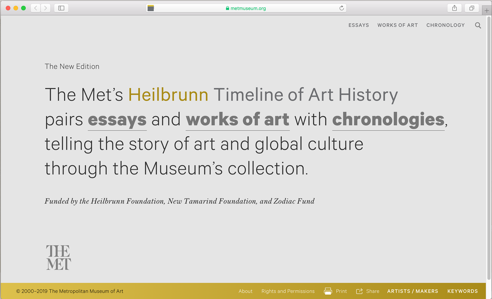Click the Safari back arrow button

(x=36, y=8)
